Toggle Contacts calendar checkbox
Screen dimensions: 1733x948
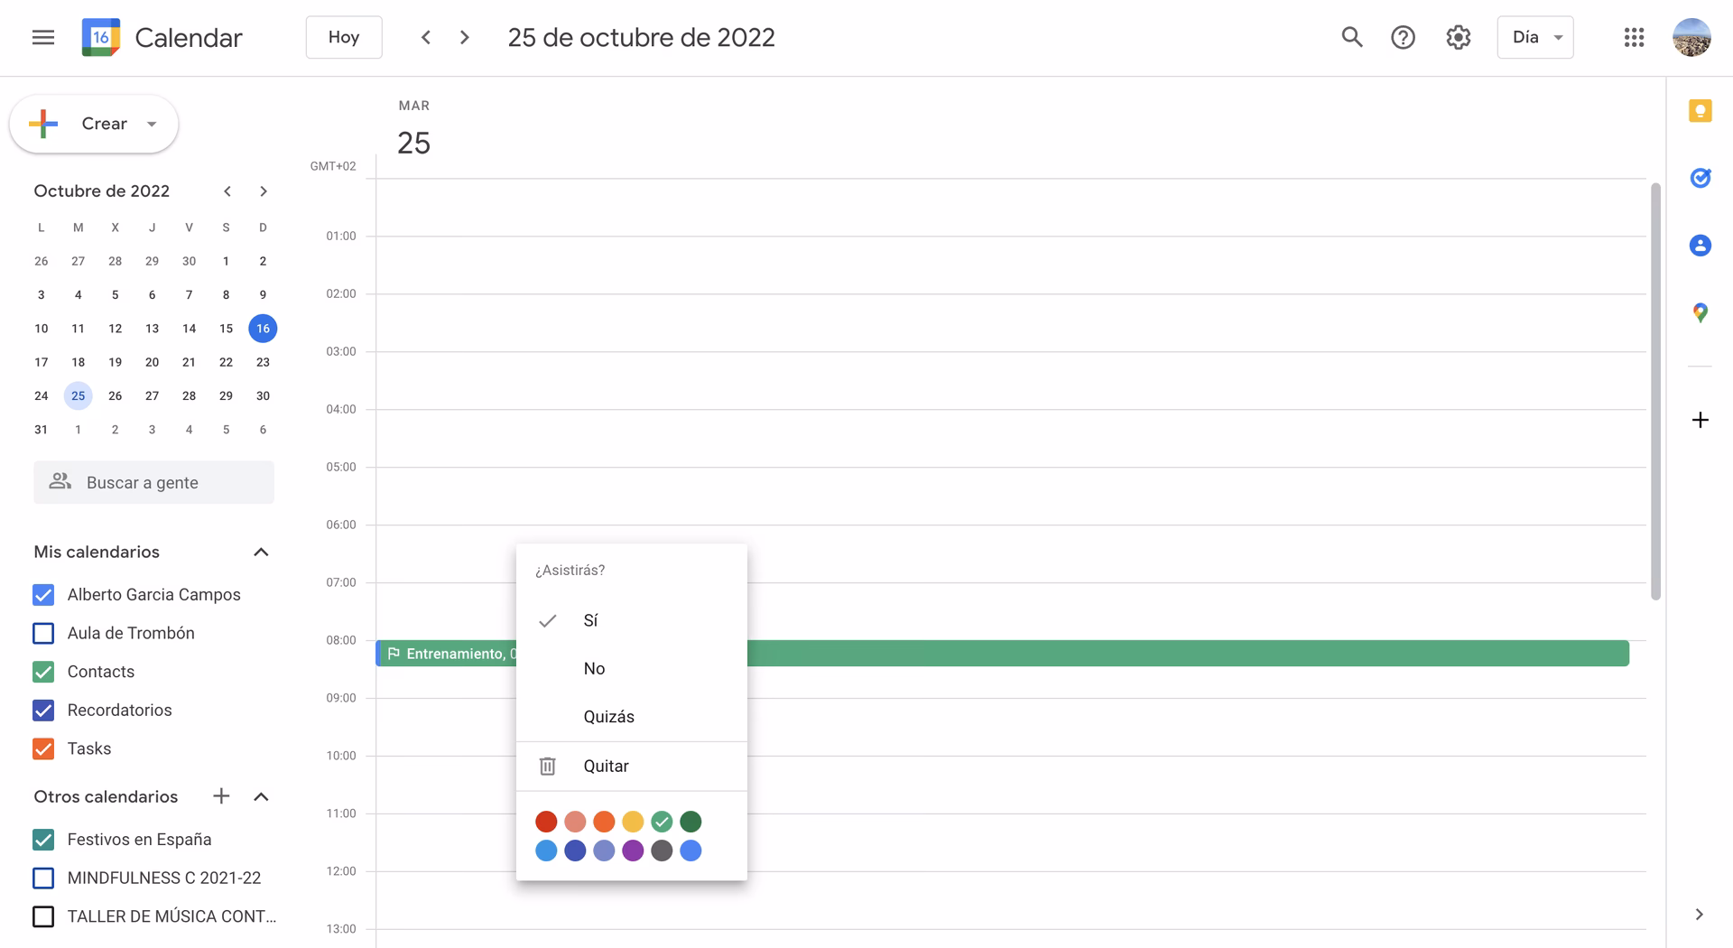43,672
